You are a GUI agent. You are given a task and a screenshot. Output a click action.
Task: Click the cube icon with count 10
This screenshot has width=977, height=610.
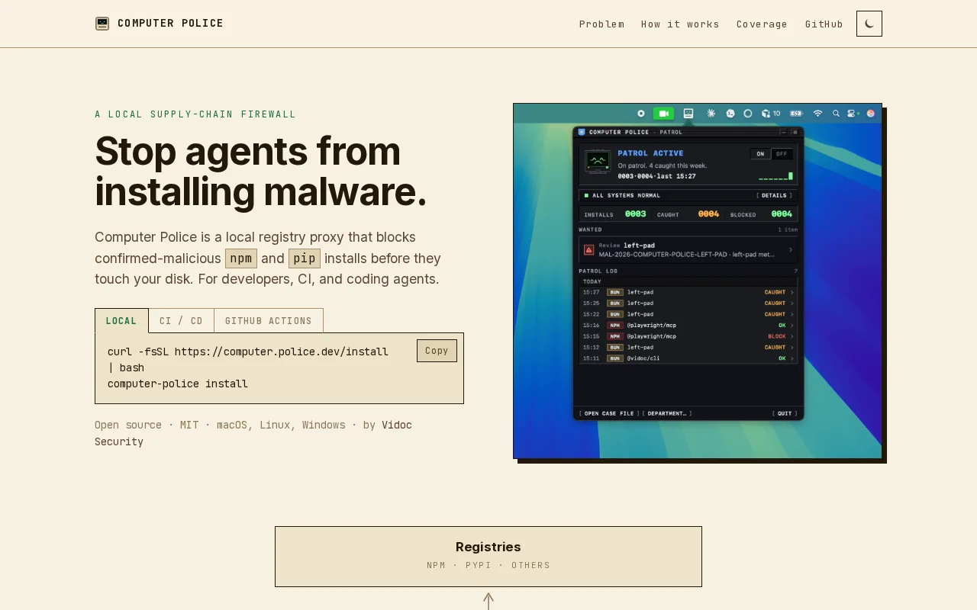[771, 114]
